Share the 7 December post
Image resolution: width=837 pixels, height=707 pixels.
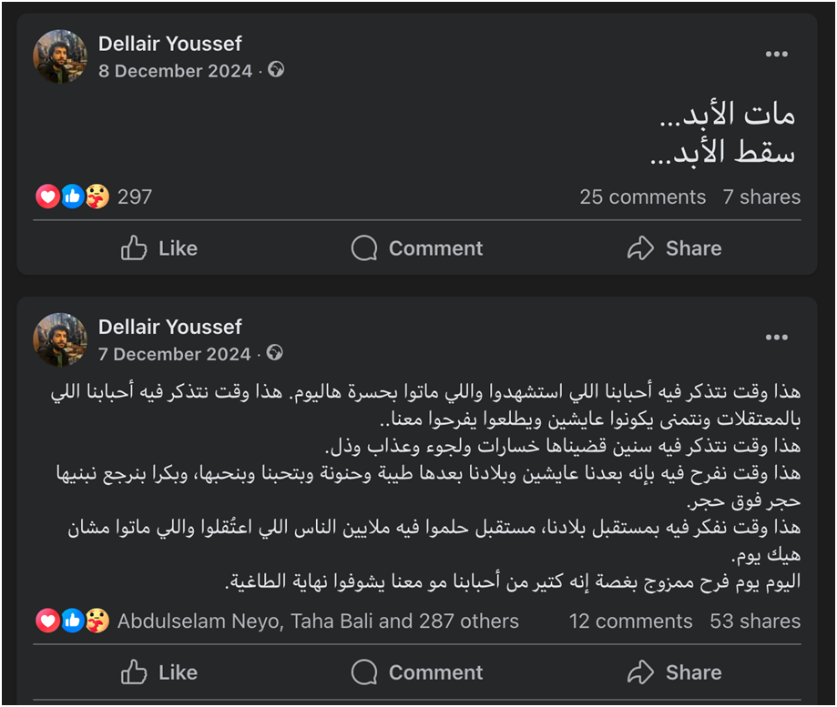tap(674, 672)
